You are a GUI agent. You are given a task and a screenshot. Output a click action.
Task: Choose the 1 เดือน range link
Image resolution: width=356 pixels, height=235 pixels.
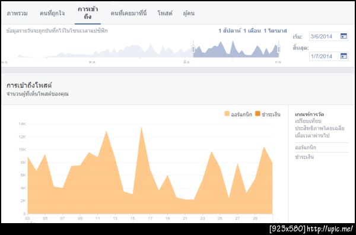click(x=252, y=31)
